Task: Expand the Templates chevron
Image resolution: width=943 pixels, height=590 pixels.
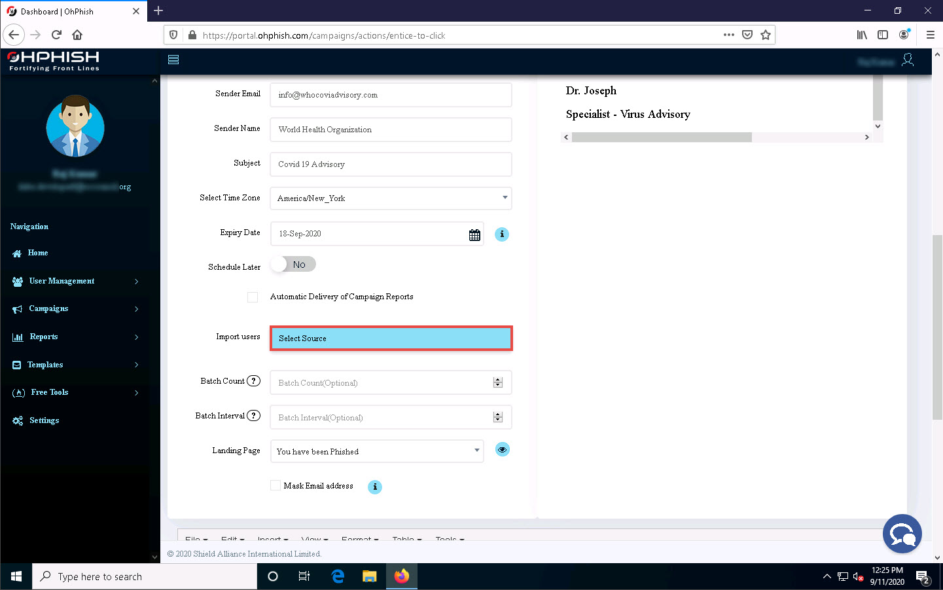Action: pos(137,365)
